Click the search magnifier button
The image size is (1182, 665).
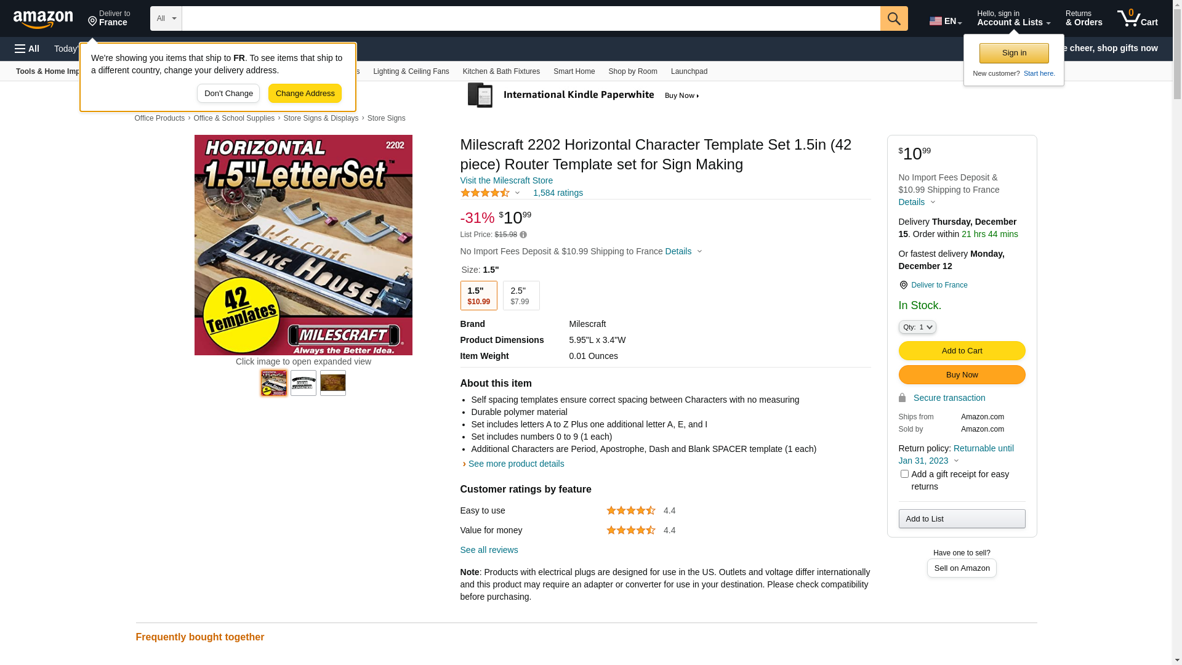pyautogui.click(x=894, y=18)
